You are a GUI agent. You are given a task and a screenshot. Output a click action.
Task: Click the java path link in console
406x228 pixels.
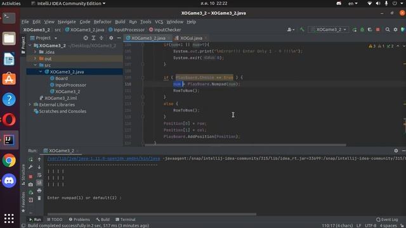pos(103,158)
